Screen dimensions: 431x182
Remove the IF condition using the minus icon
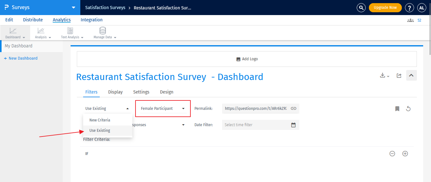(x=392, y=153)
